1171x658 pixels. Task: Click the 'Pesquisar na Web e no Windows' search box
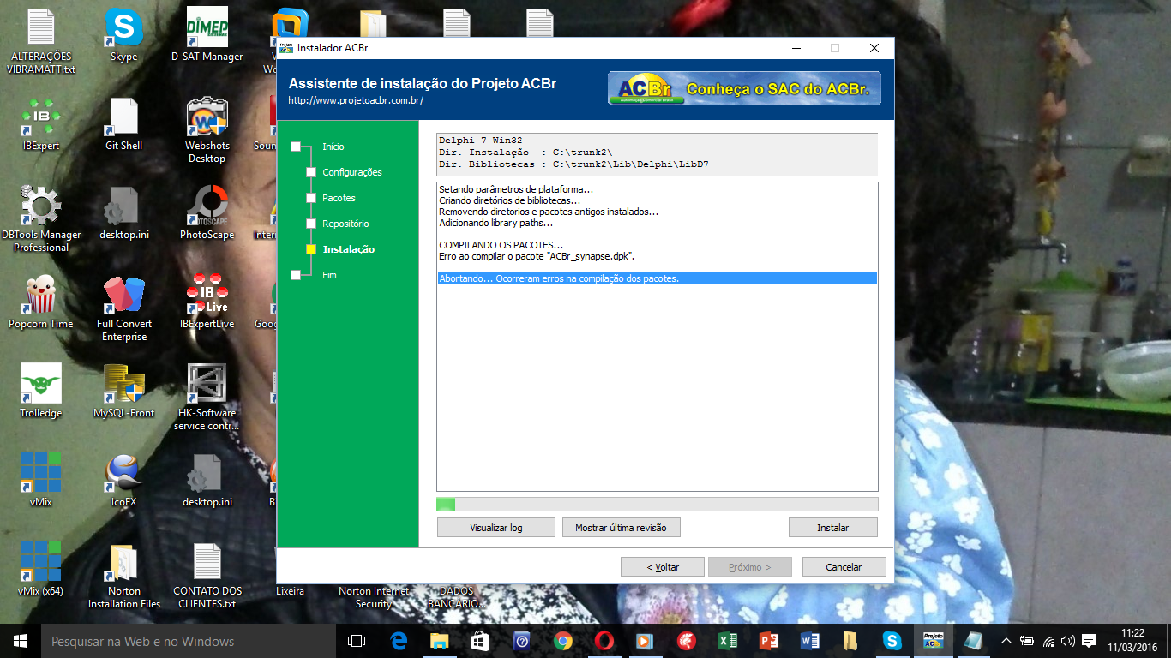pos(189,641)
